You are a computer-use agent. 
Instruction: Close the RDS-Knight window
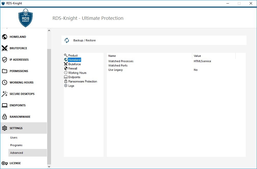(x=251, y=3)
